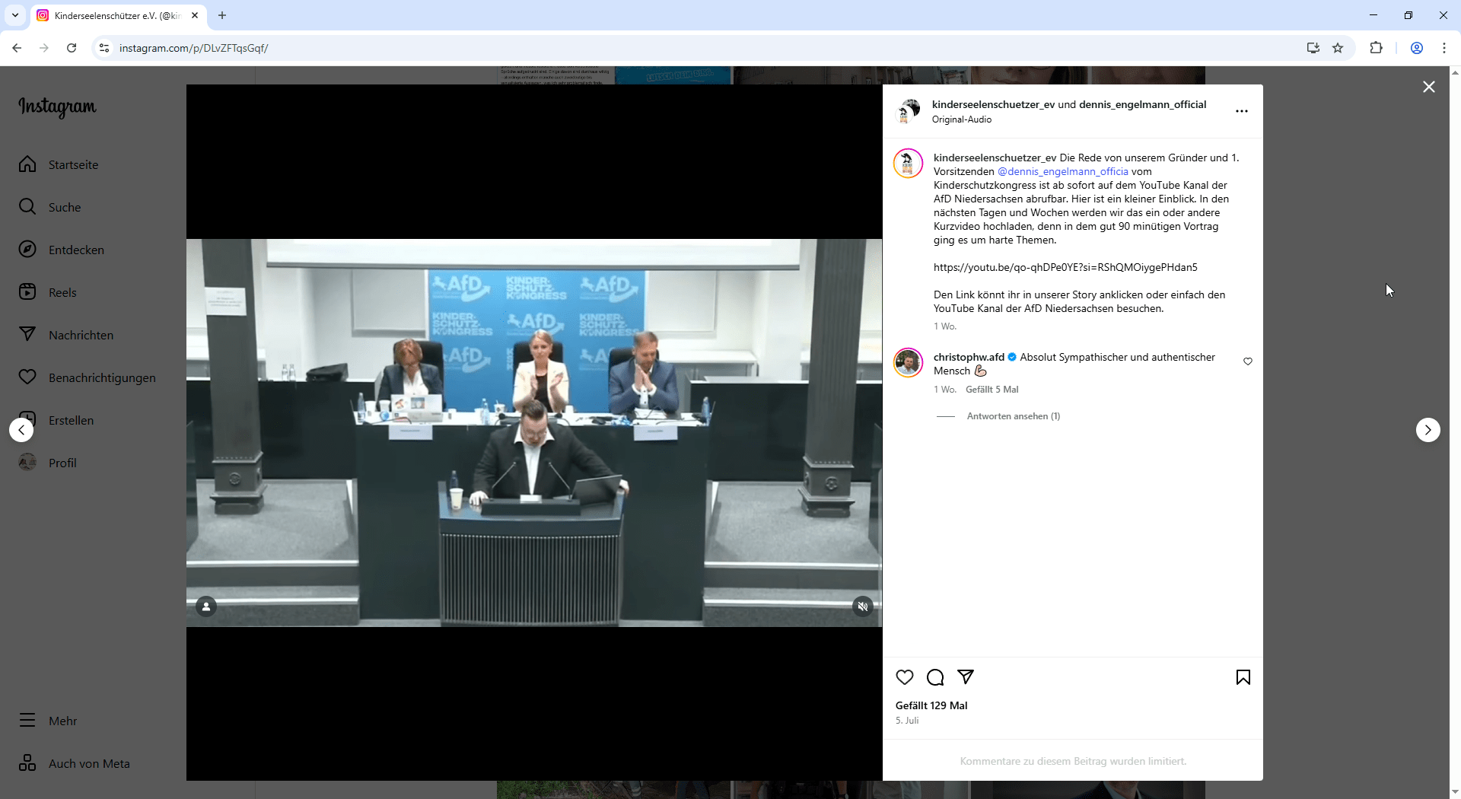1461x799 pixels.
Task: Click the comment bubble icon
Action: (x=935, y=677)
